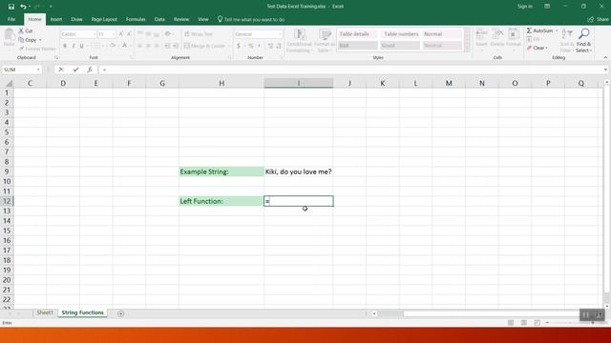This screenshot has height=343, width=611.
Task: Switch to the Formulas tab
Action: point(136,19)
